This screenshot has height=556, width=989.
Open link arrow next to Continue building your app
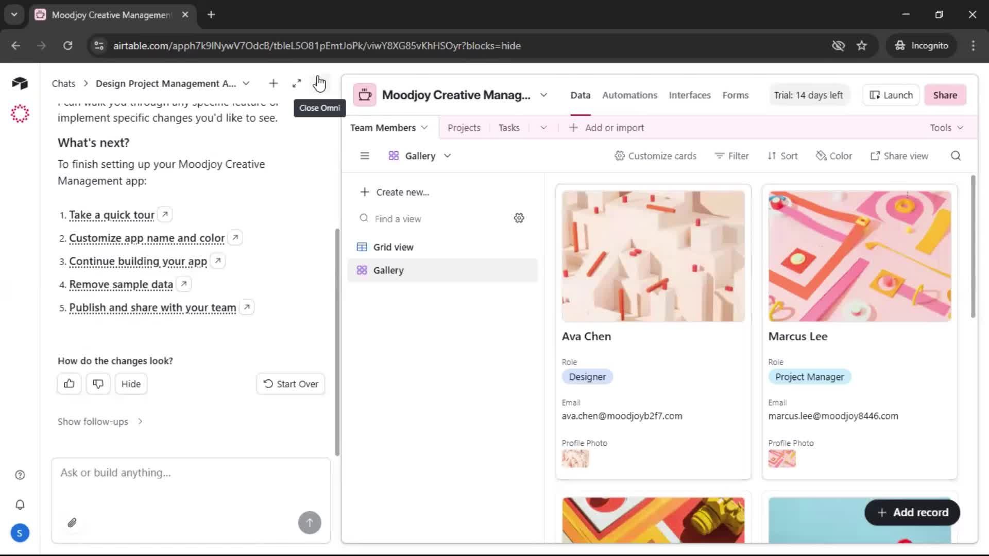[x=218, y=260]
